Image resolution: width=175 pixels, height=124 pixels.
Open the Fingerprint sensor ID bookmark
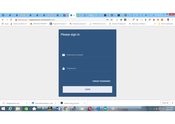(58, 24)
